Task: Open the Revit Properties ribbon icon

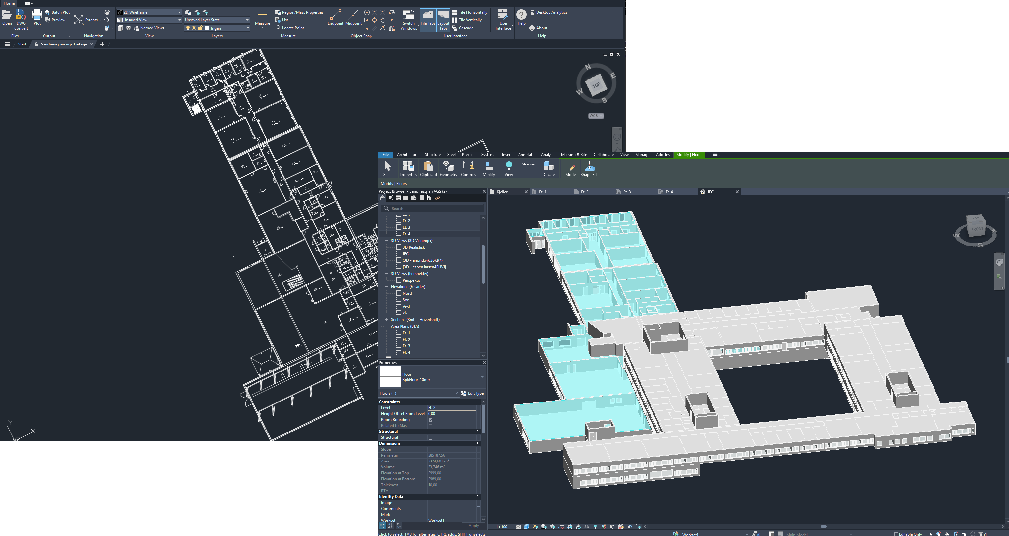Action: [408, 168]
